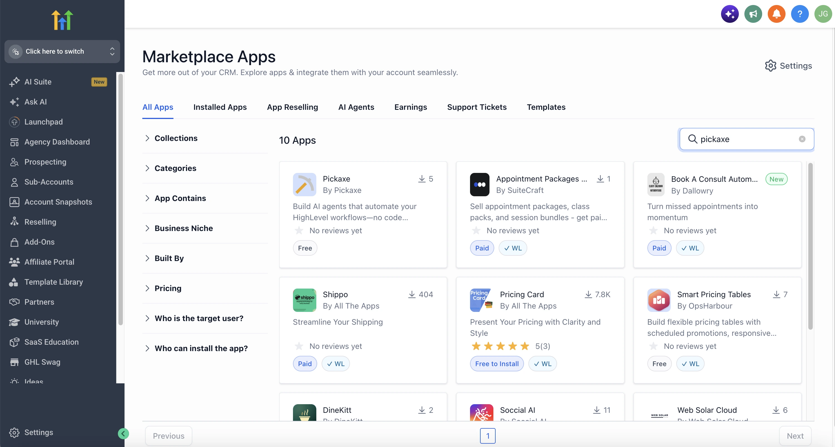
Task: Open the Marketplace Settings gear at top right
Action: 788,66
